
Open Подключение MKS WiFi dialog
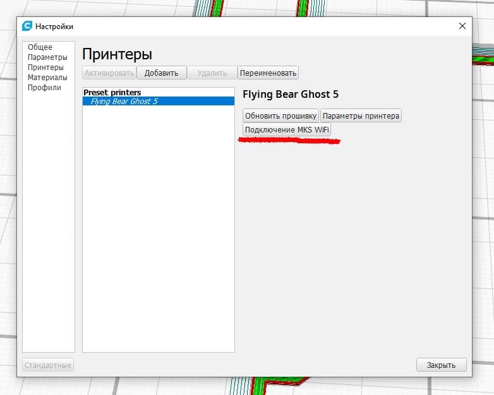287,130
